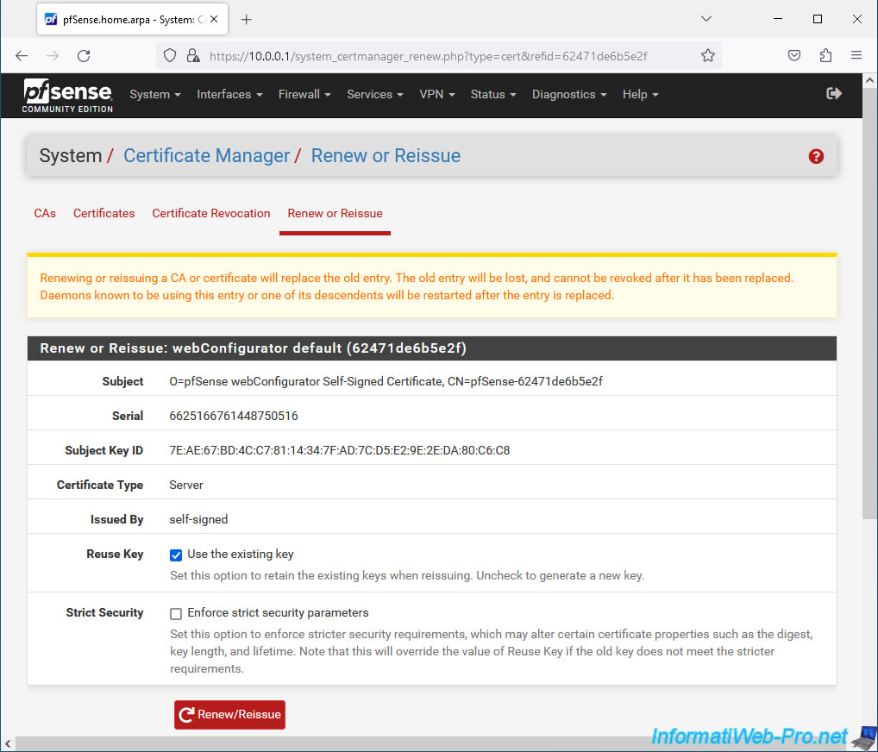Open the list all tabs chevron
The height and width of the screenshot is (752, 878).
706,19
